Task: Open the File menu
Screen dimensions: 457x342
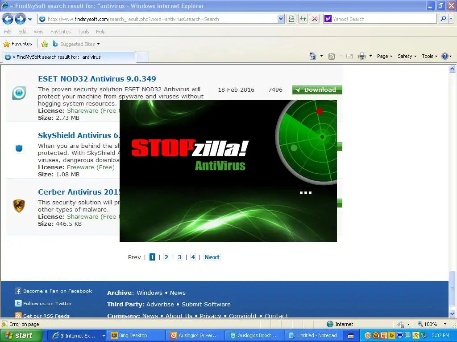Action: [x=8, y=32]
